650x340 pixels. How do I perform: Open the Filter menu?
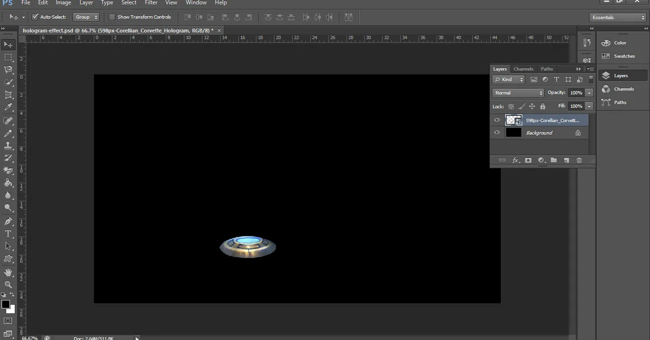pyautogui.click(x=151, y=3)
